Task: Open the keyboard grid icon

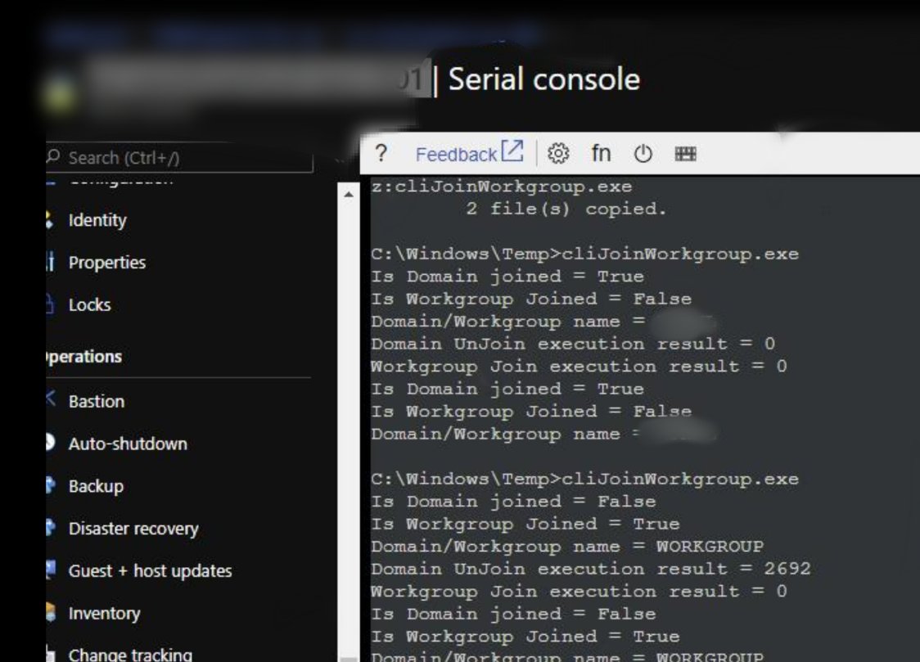Action: 685,154
